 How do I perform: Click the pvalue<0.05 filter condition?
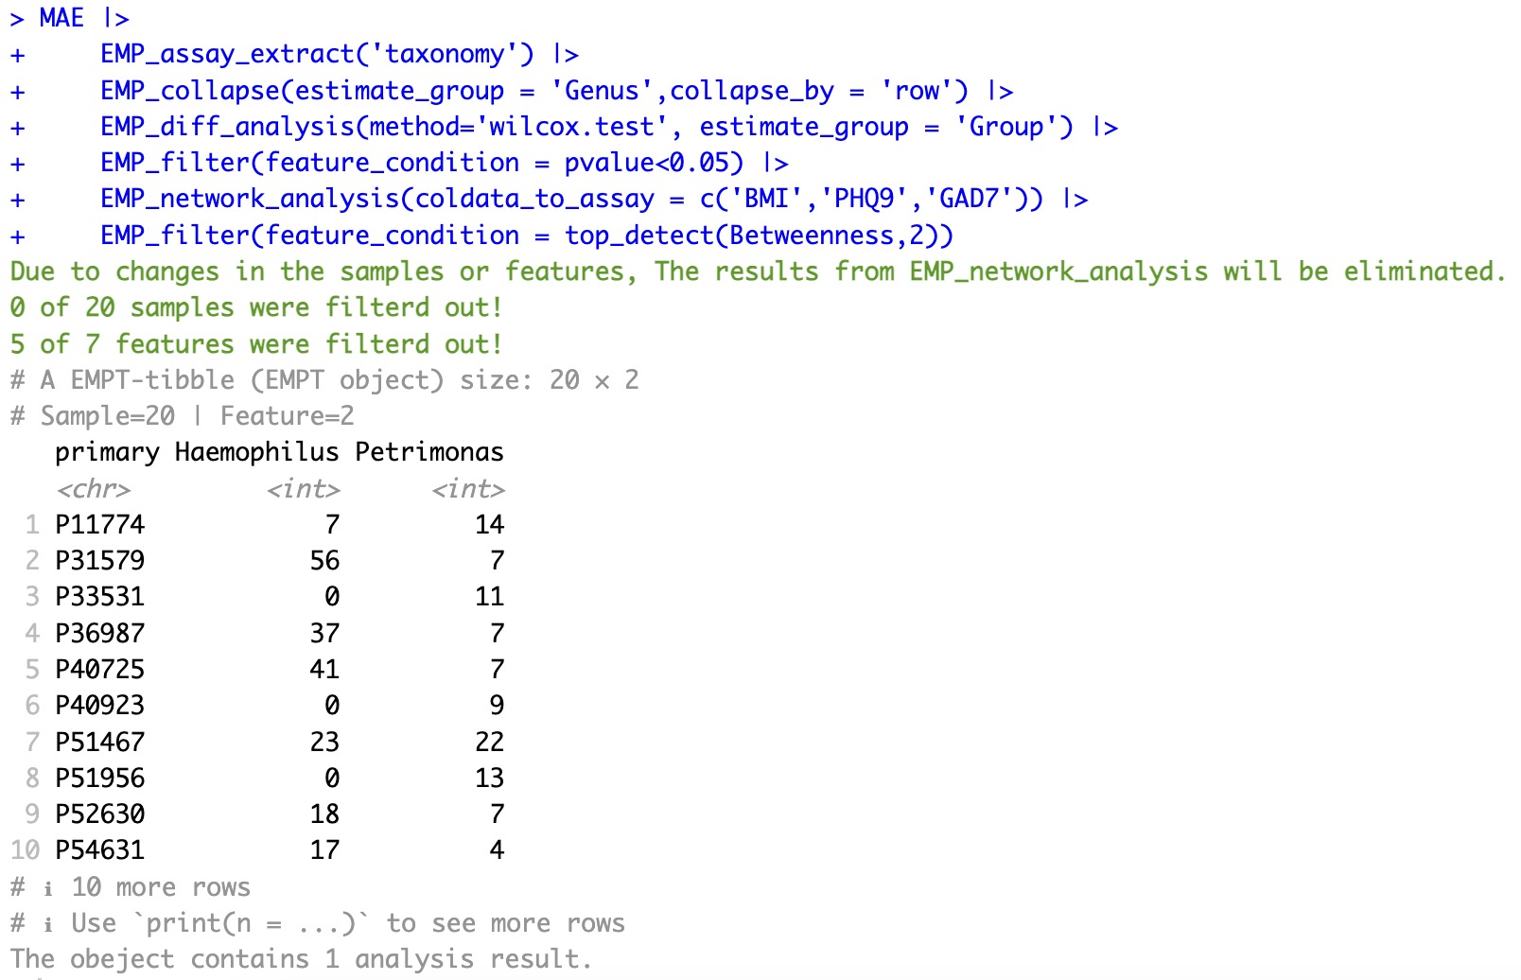653,163
